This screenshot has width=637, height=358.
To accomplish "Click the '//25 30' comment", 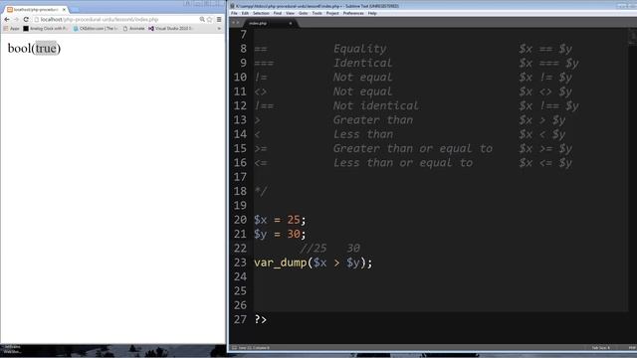I will click(x=330, y=248).
